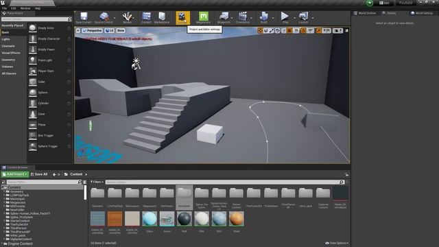Select the Lights category in Place Actors

pyautogui.click(x=5, y=39)
